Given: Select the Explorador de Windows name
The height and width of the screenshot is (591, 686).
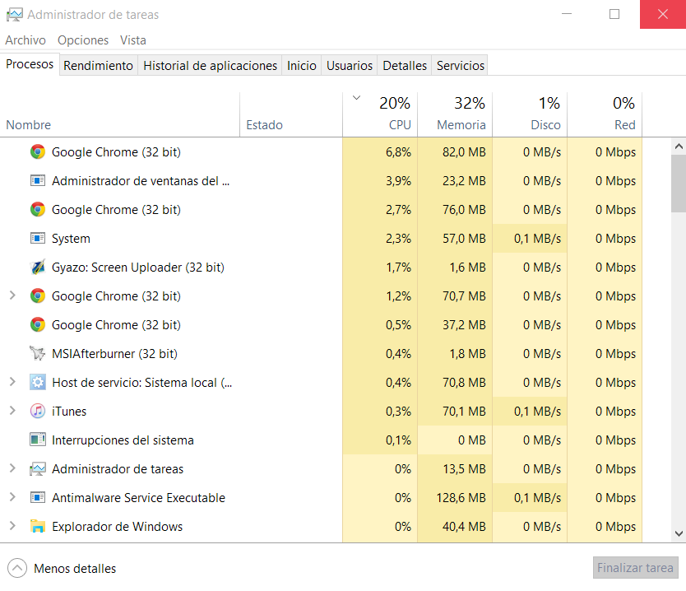Looking at the screenshot, I should click(x=118, y=527).
